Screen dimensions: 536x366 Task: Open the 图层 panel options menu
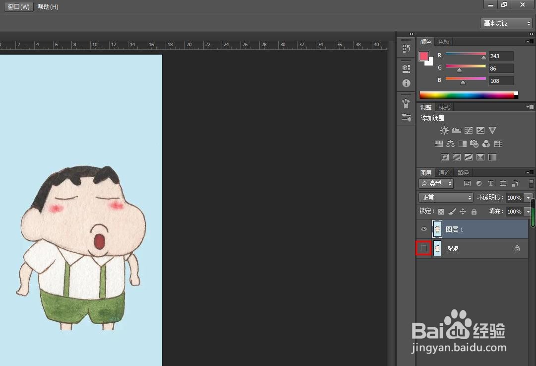pos(530,172)
